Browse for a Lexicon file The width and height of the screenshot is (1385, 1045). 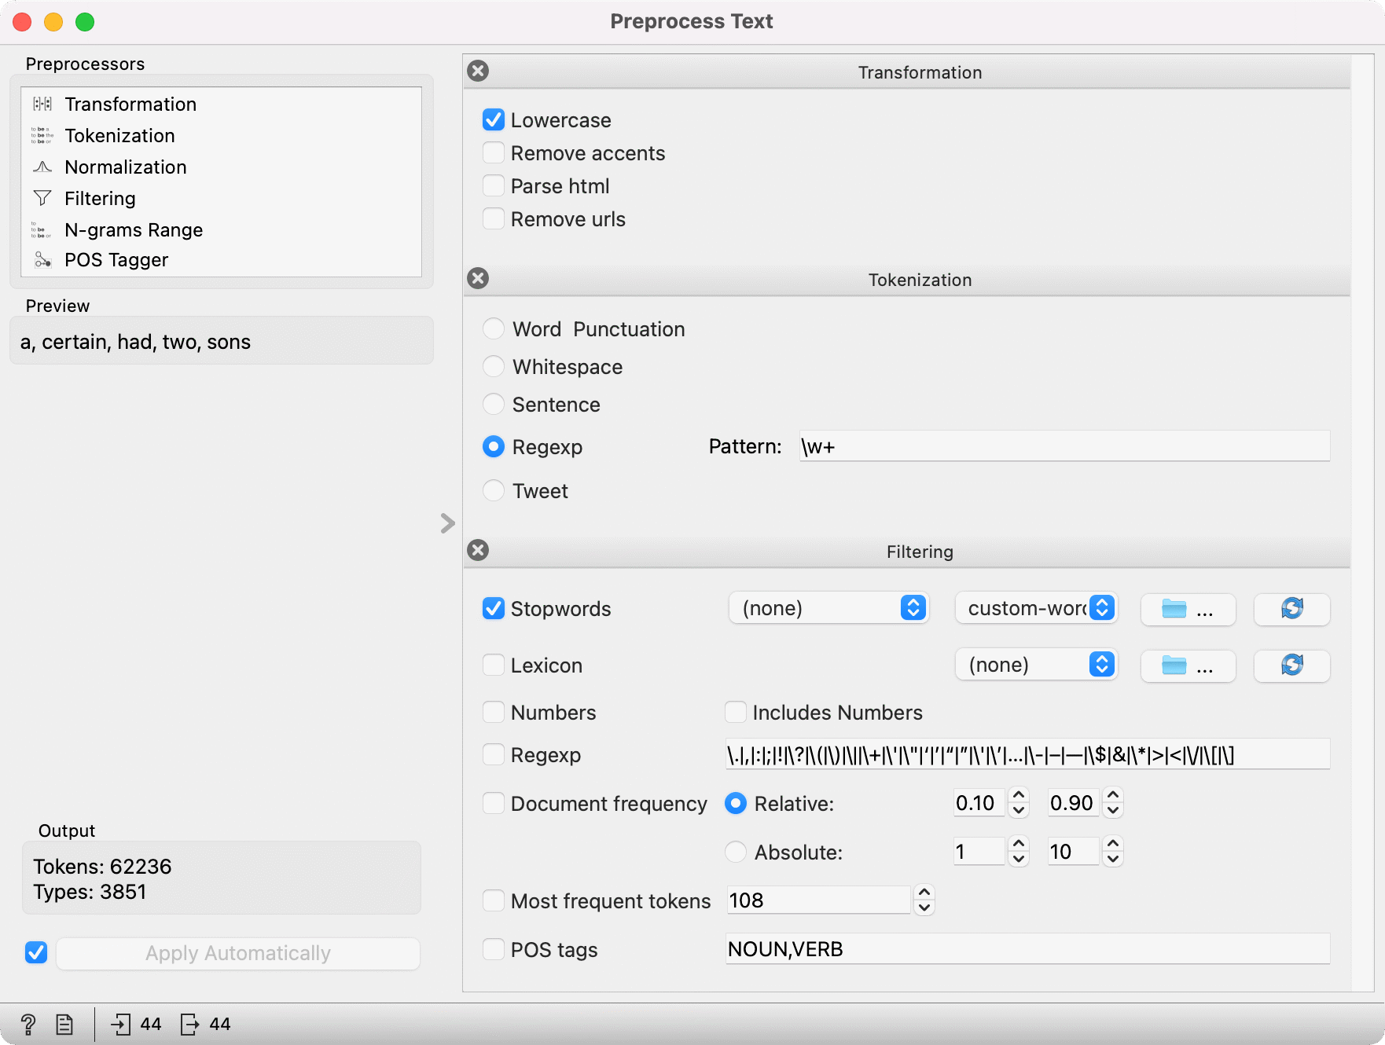(x=1187, y=665)
